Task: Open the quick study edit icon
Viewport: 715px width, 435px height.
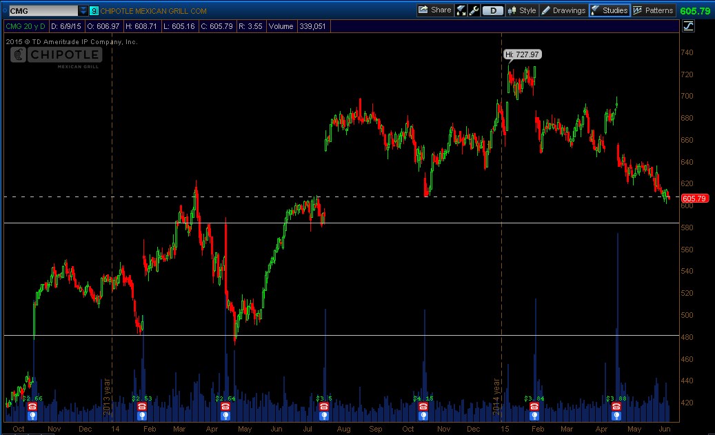Action: [461, 10]
